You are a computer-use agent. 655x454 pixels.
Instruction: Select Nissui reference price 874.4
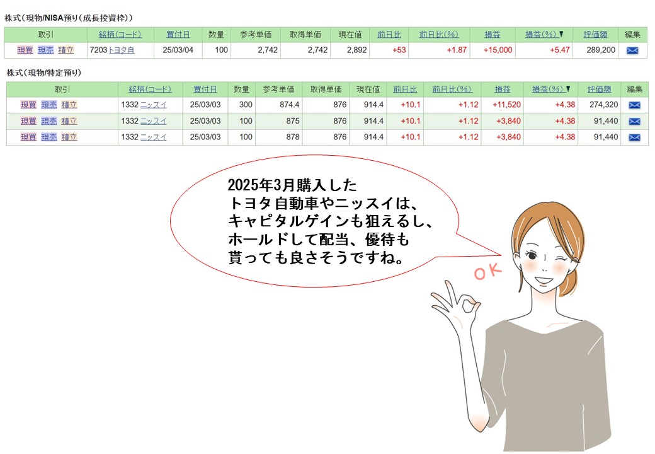[x=290, y=105]
